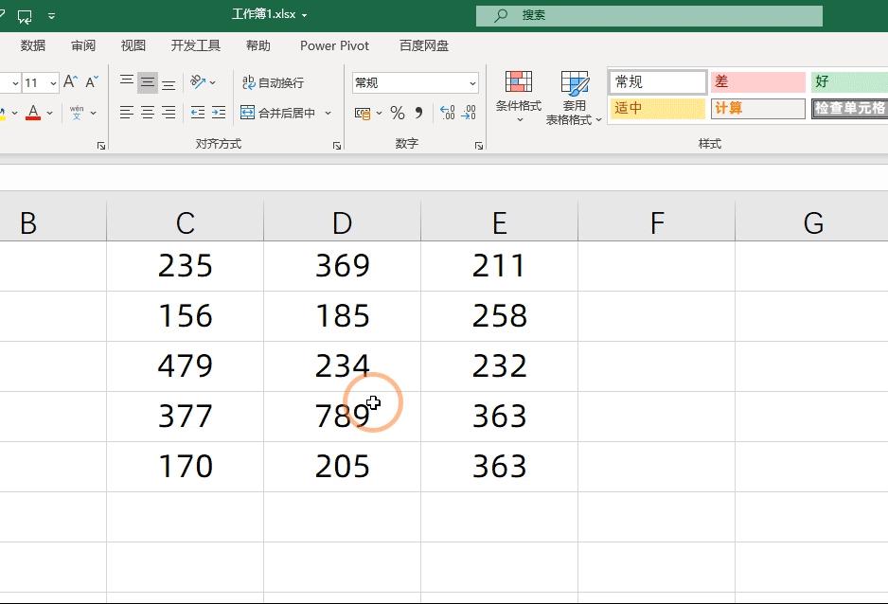Select the center align icon

tap(148, 114)
